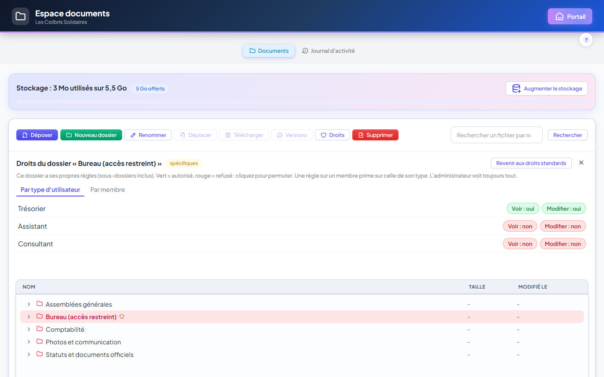Expand Statuts et documents officiels chevron
Image resolution: width=604 pixels, height=377 pixels.
29,354
